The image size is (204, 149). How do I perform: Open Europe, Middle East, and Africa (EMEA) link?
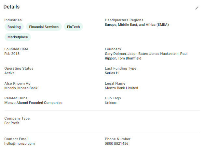[x=137, y=25]
